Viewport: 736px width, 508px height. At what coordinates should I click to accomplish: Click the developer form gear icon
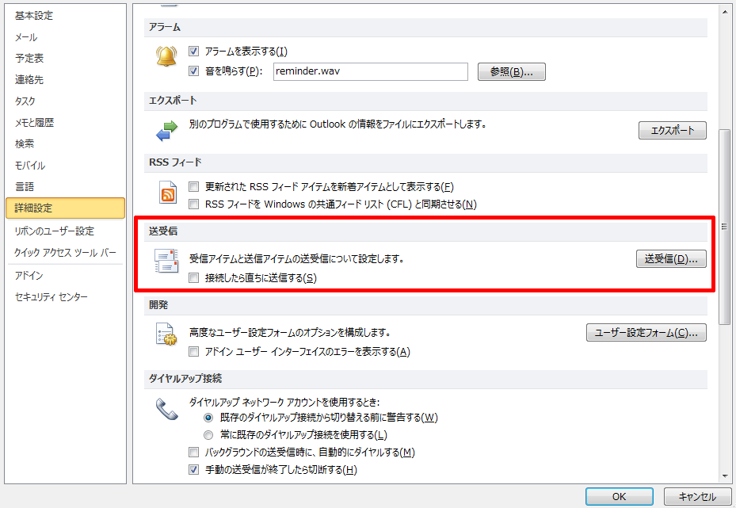pos(166,334)
